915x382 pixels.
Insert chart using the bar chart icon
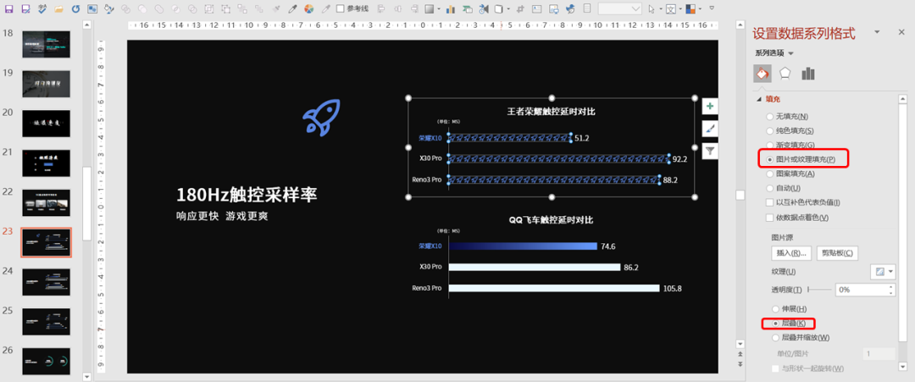click(451, 8)
